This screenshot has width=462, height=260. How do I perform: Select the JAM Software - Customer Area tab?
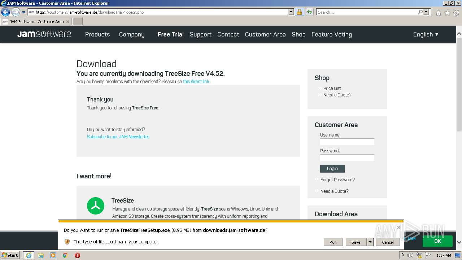[x=36, y=22]
